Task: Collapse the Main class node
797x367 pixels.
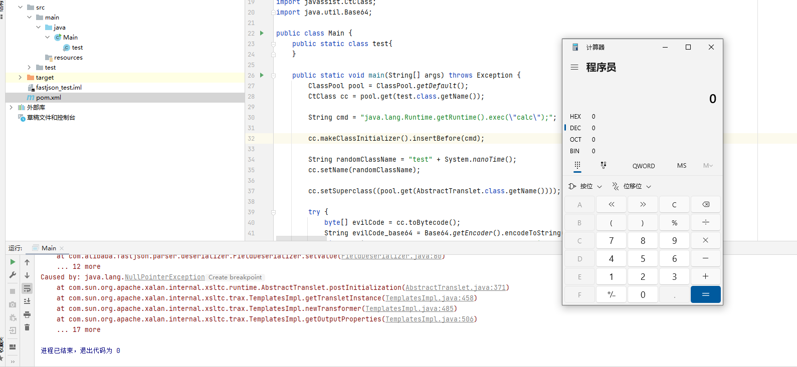Action: (x=47, y=37)
